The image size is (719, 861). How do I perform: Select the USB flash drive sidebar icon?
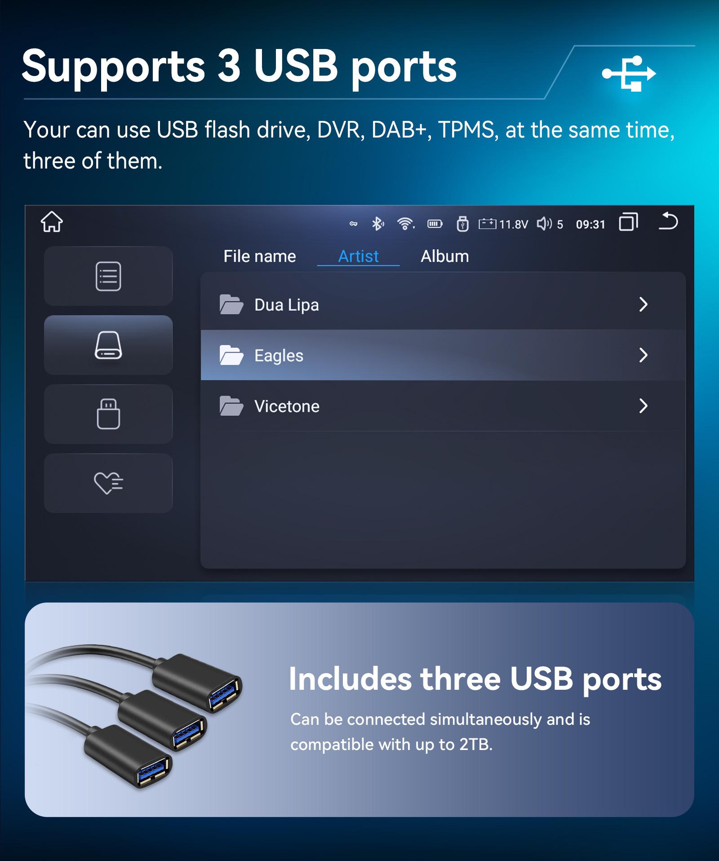[x=108, y=414]
